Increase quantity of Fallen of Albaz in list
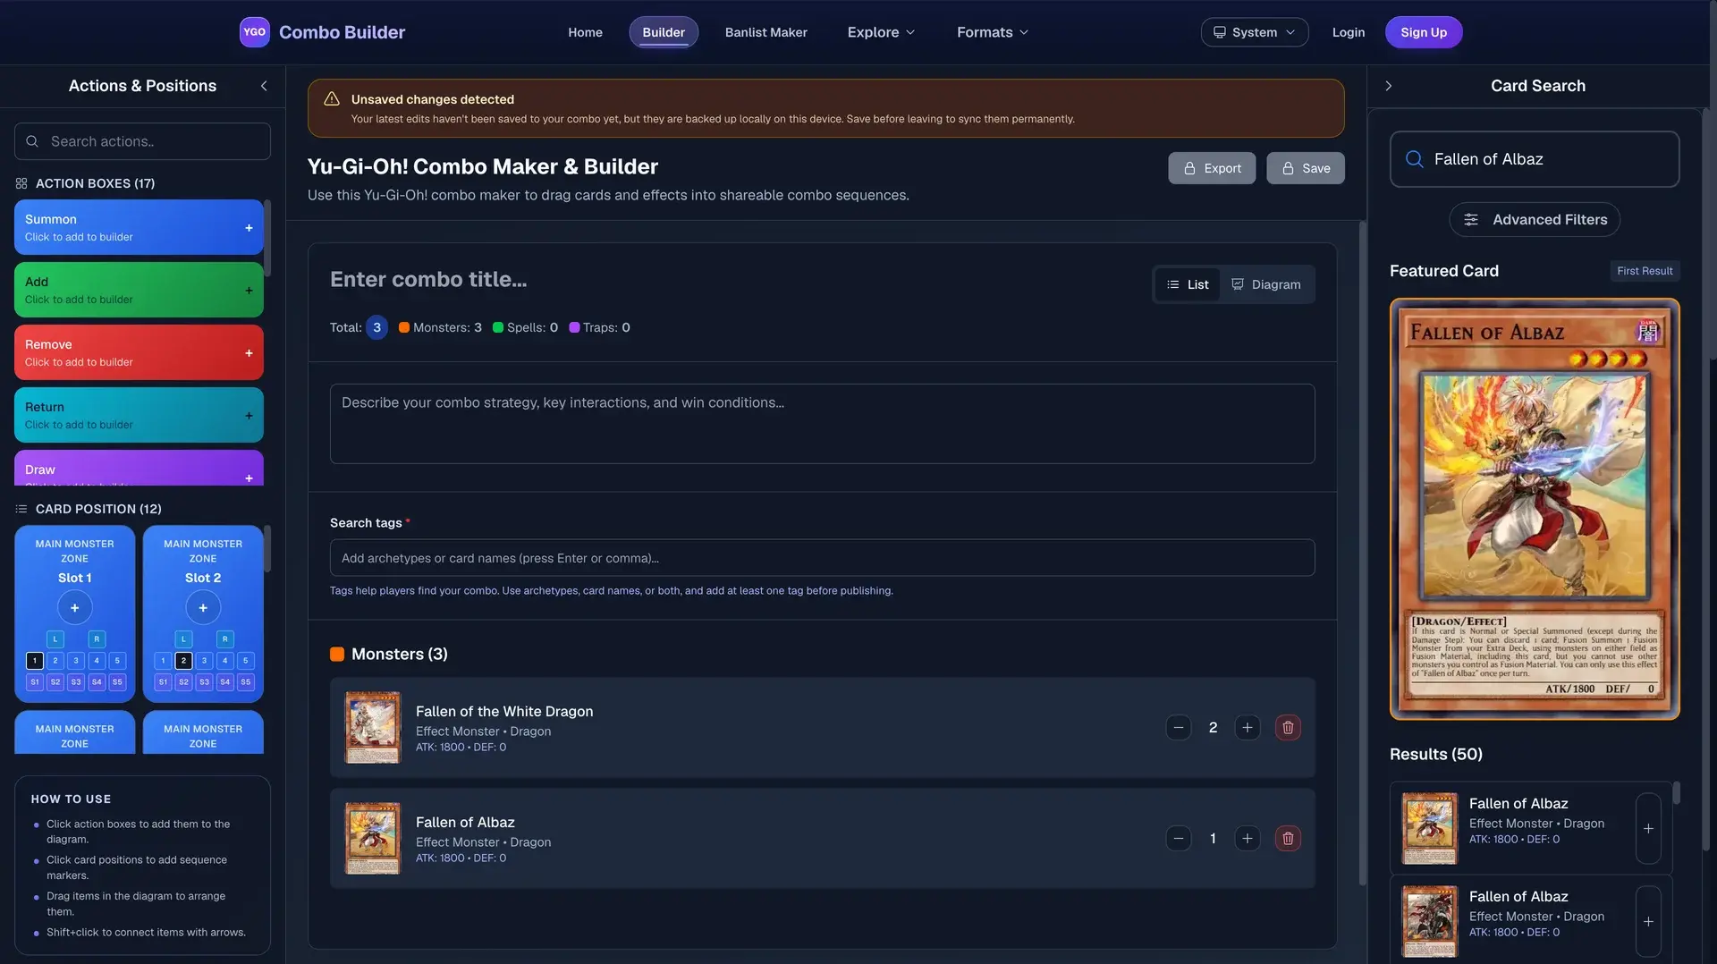 [x=1248, y=839]
